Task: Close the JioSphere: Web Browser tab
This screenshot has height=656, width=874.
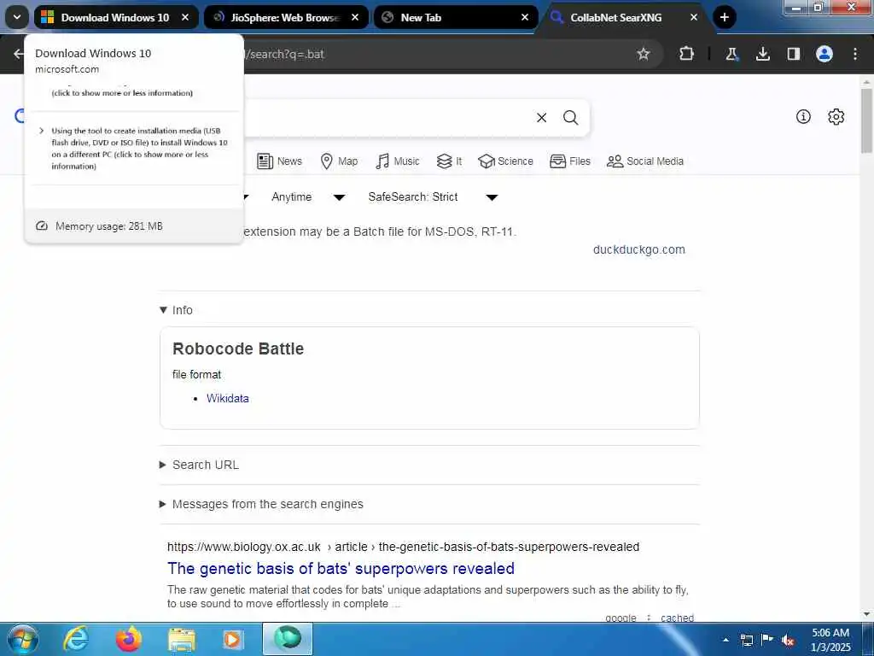Action: (355, 17)
